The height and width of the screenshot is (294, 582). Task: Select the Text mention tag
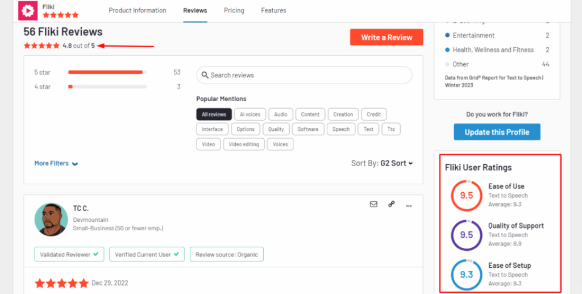pos(368,129)
